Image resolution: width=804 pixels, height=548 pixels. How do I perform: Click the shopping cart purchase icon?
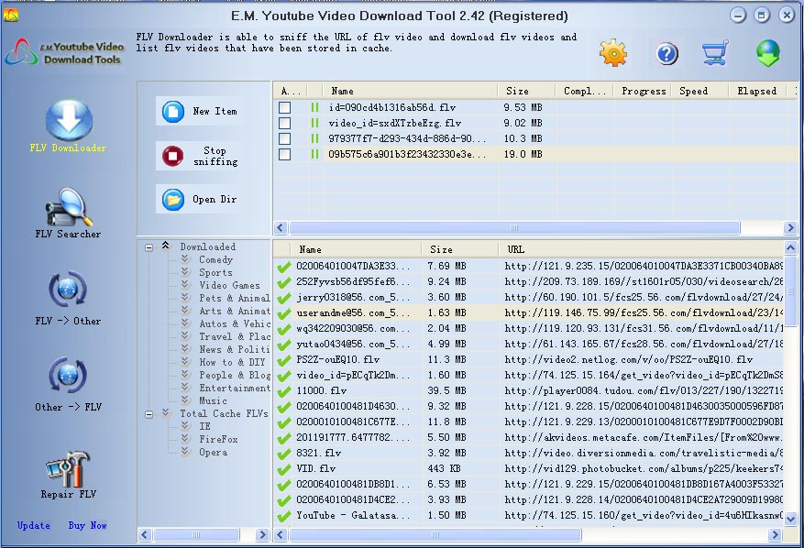[x=715, y=52]
